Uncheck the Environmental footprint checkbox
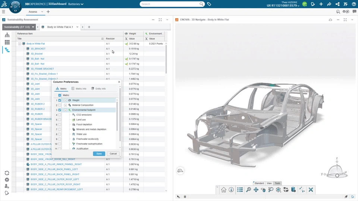 tap(60, 110)
